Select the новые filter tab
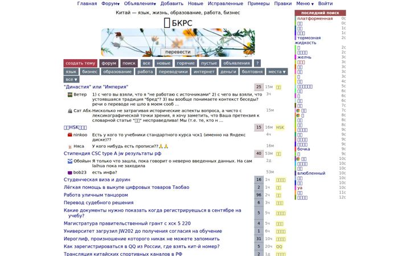 point(163,63)
